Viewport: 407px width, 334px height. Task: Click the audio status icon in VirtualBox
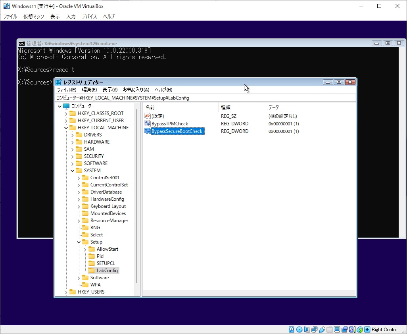tap(307, 330)
